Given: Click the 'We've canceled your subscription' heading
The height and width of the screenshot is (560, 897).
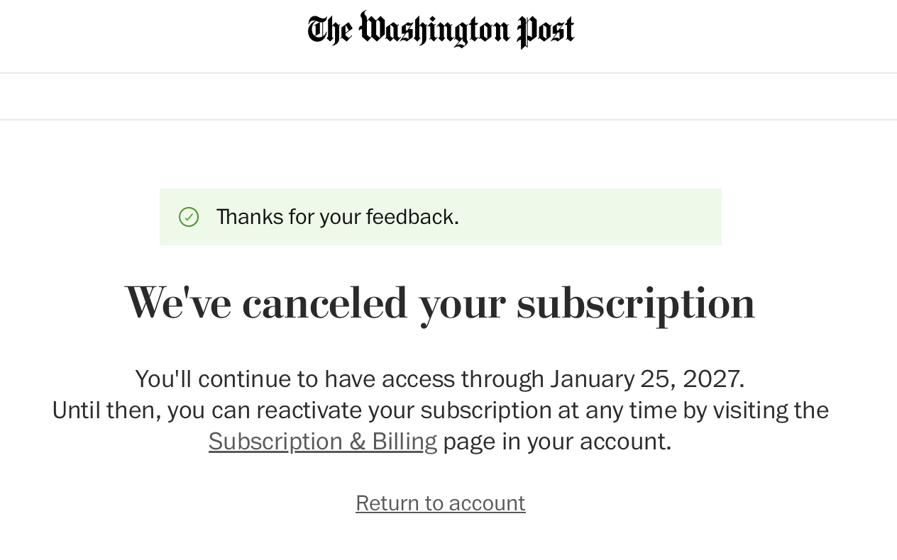Looking at the screenshot, I should (x=440, y=303).
